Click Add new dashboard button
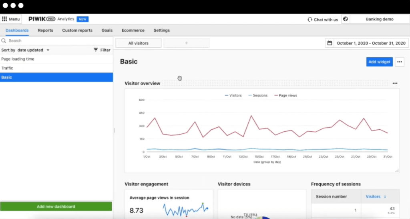The width and height of the screenshot is (410, 219). tap(56, 207)
